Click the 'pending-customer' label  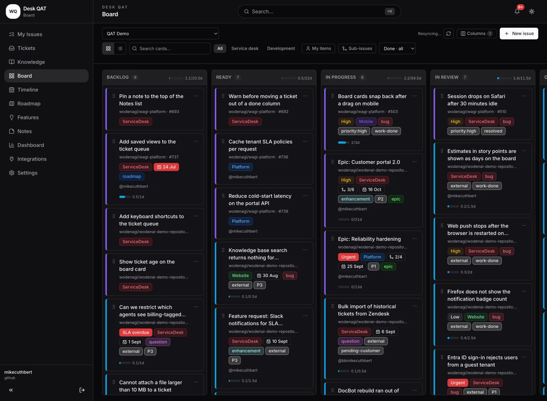361,351
